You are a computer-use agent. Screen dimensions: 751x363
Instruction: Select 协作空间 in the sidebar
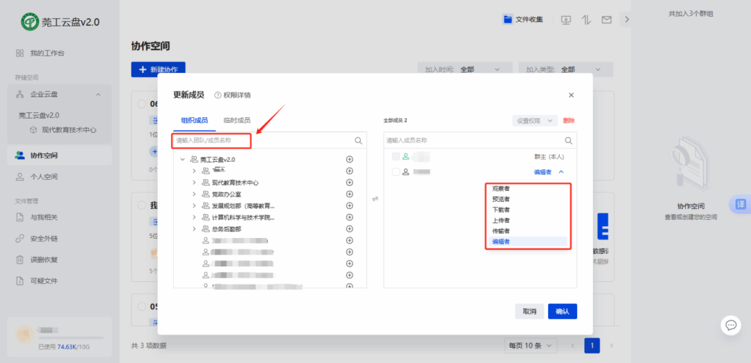(59, 155)
